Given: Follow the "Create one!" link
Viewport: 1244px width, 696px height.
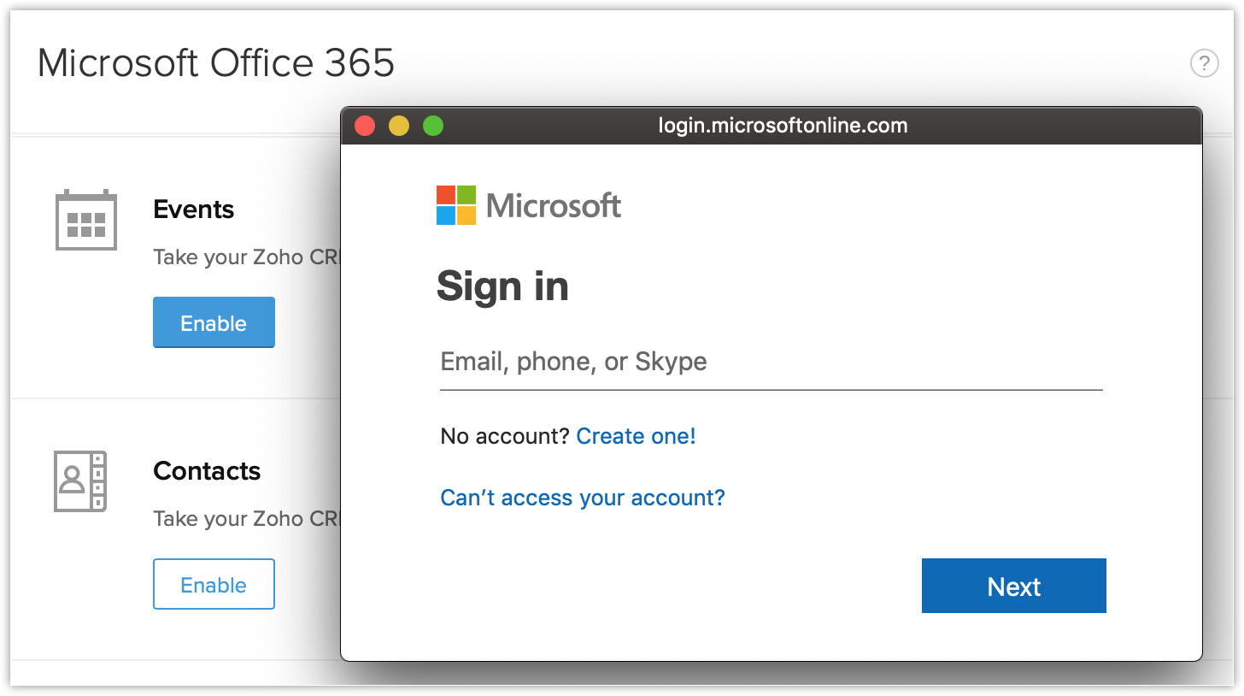Looking at the screenshot, I should [x=636, y=436].
